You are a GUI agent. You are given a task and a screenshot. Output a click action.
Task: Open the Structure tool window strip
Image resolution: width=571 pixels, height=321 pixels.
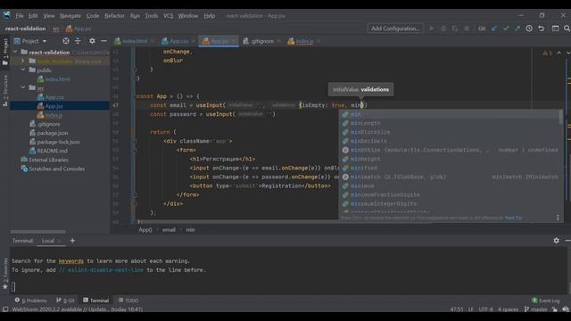click(5, 90)
